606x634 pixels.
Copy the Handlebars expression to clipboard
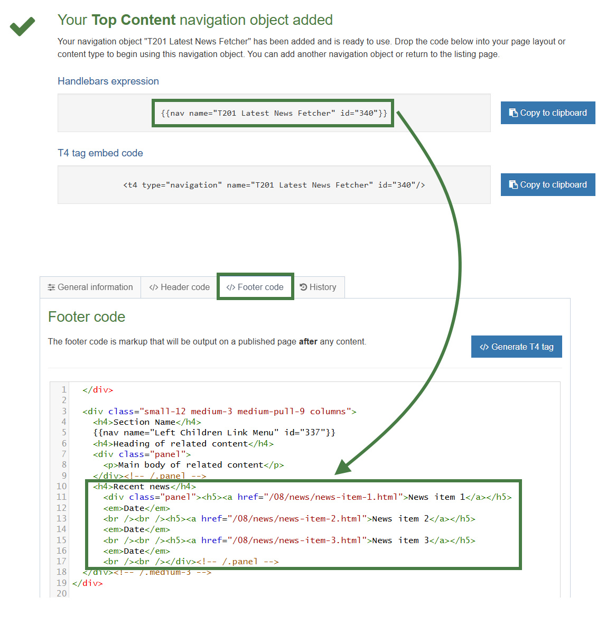click(547, 113)
